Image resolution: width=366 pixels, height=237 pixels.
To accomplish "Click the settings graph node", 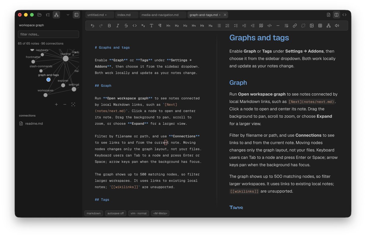I will (74, 89).
